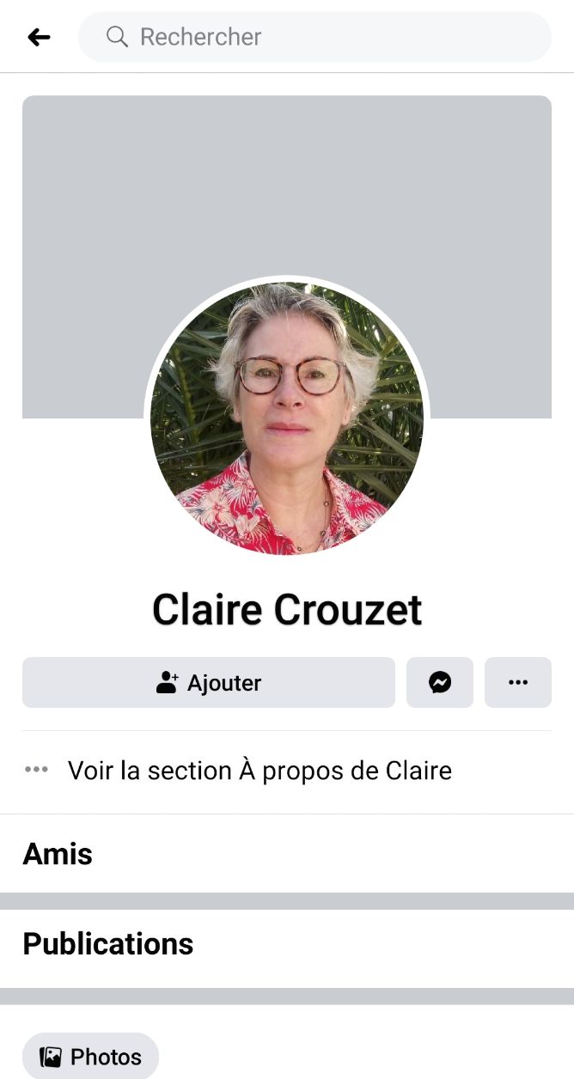
Task: Go back using the left arrow icon
Action: [x=39, y=37]
